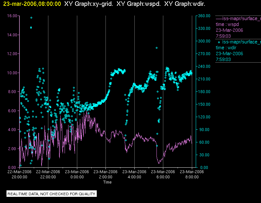Click the 240.00 wind direction axis label

click(204, 66)
